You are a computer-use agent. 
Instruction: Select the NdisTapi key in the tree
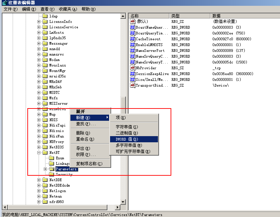point(57,126)
